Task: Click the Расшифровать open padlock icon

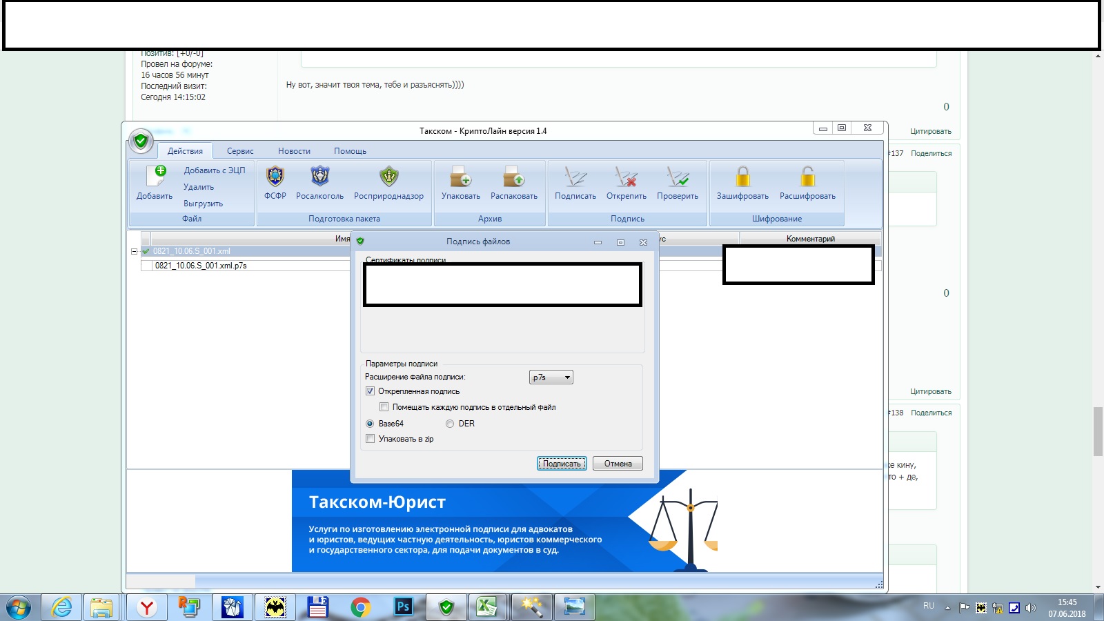Action: [x=807, y=177]
